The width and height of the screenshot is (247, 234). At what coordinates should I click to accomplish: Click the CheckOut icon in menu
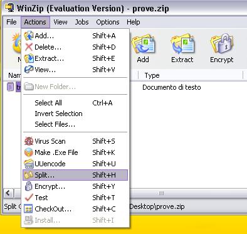point(28,209)
